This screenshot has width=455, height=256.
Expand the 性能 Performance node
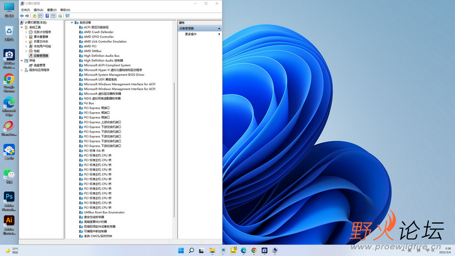pyautogui.click(x=26, y=51)
